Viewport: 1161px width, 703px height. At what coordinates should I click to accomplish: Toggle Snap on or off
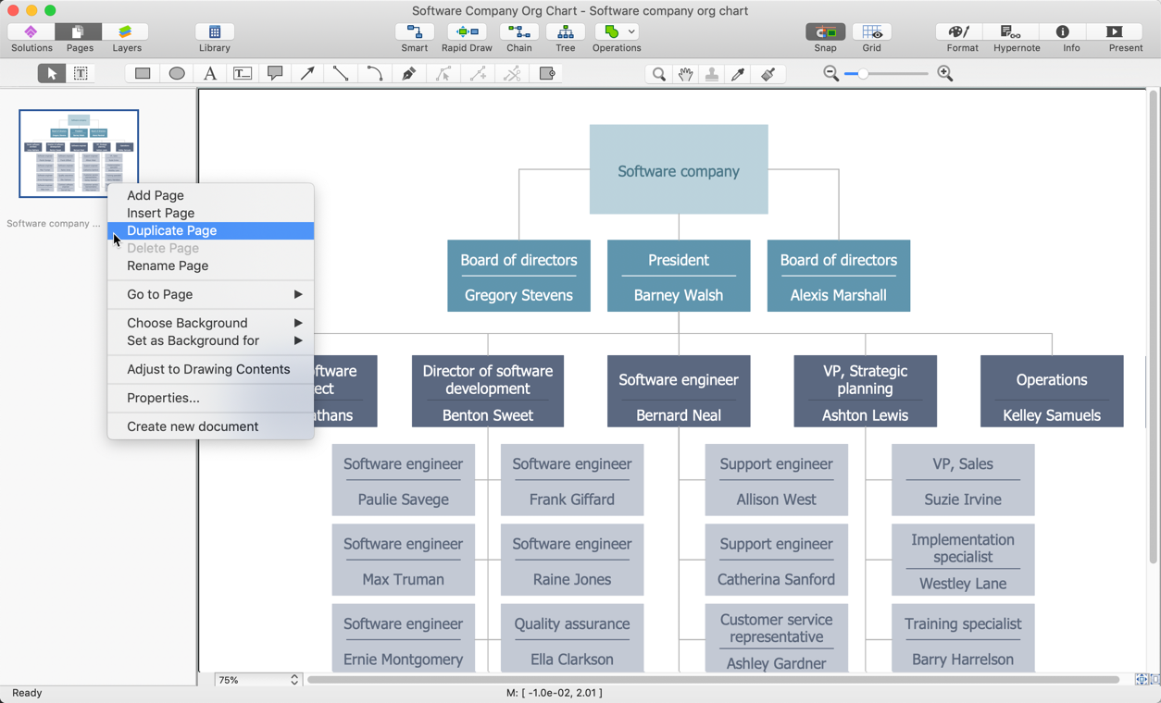pos(825,37)
